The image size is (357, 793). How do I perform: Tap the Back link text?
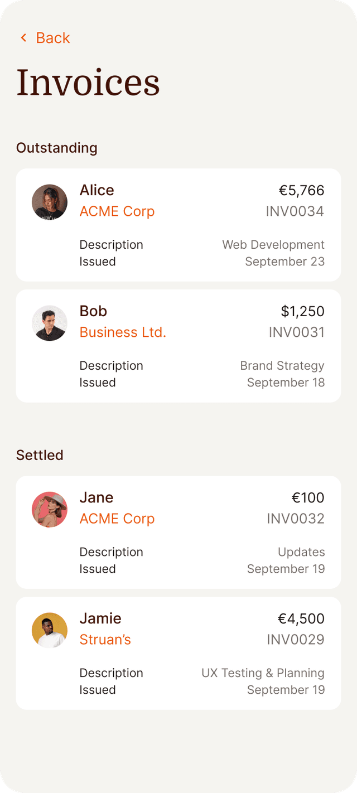pyautogui.click(x=53, y=38)
